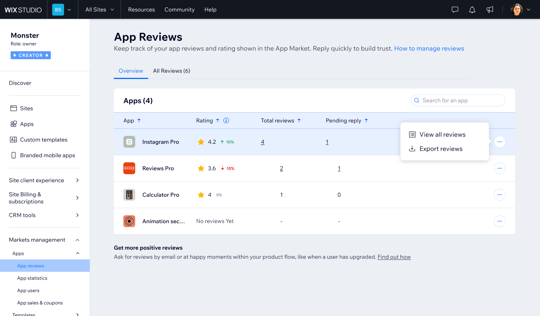This screenshot has height=316, width=540.
Task: Open more actions for Animation sec… row
Action: pos(500,221)
